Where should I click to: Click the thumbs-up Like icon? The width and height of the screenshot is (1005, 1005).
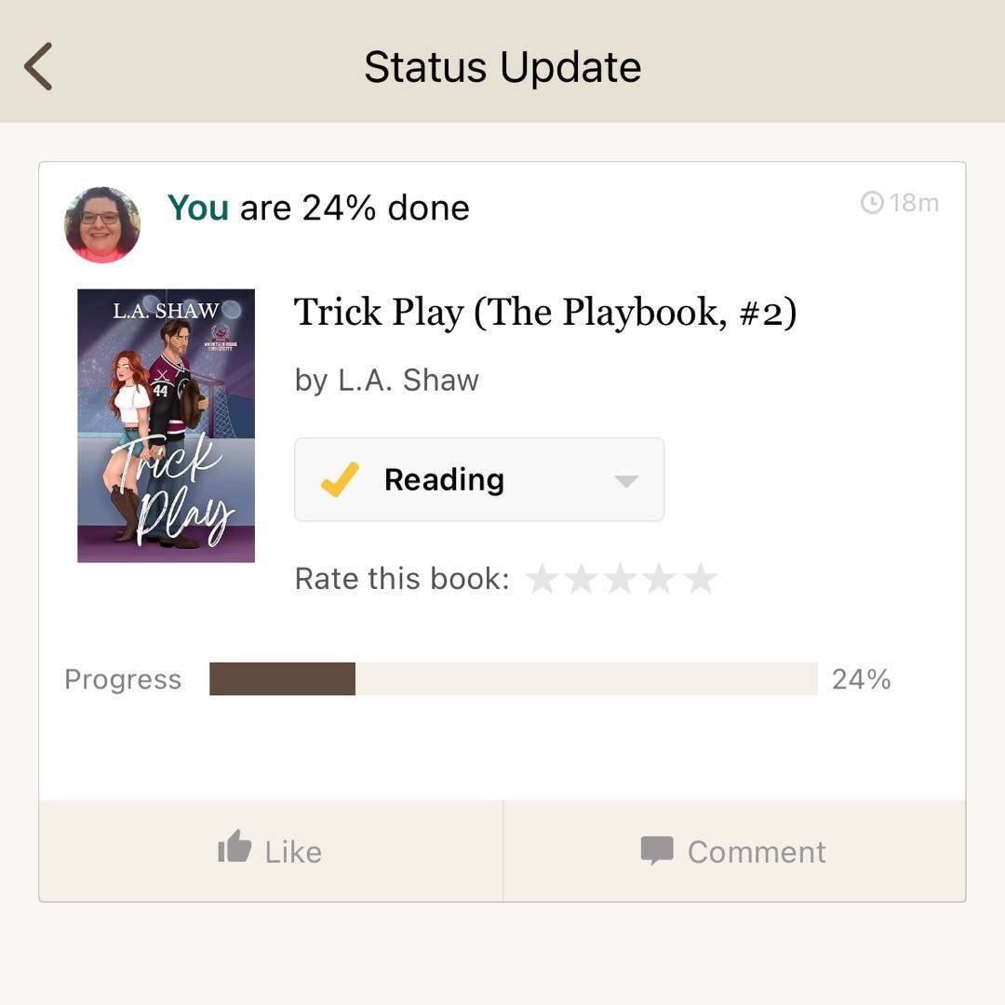pos(234,847)
